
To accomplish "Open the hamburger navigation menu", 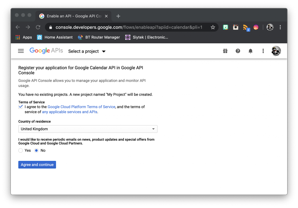I will coord(21,51).
